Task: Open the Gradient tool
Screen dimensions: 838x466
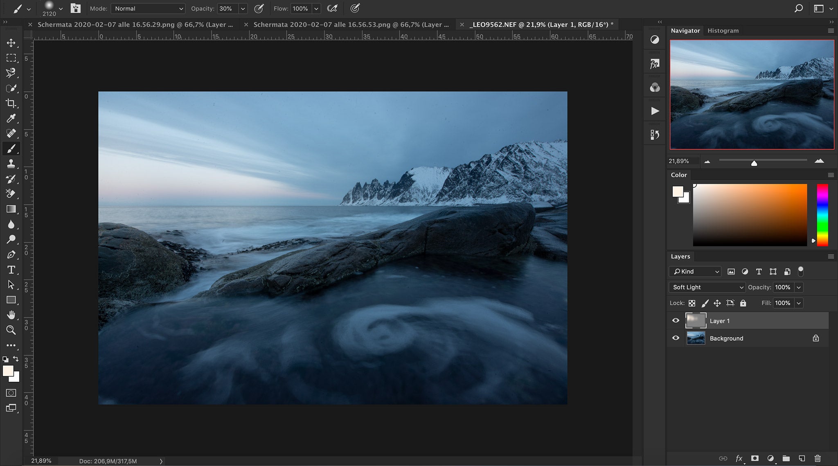Action: (11, 209)
